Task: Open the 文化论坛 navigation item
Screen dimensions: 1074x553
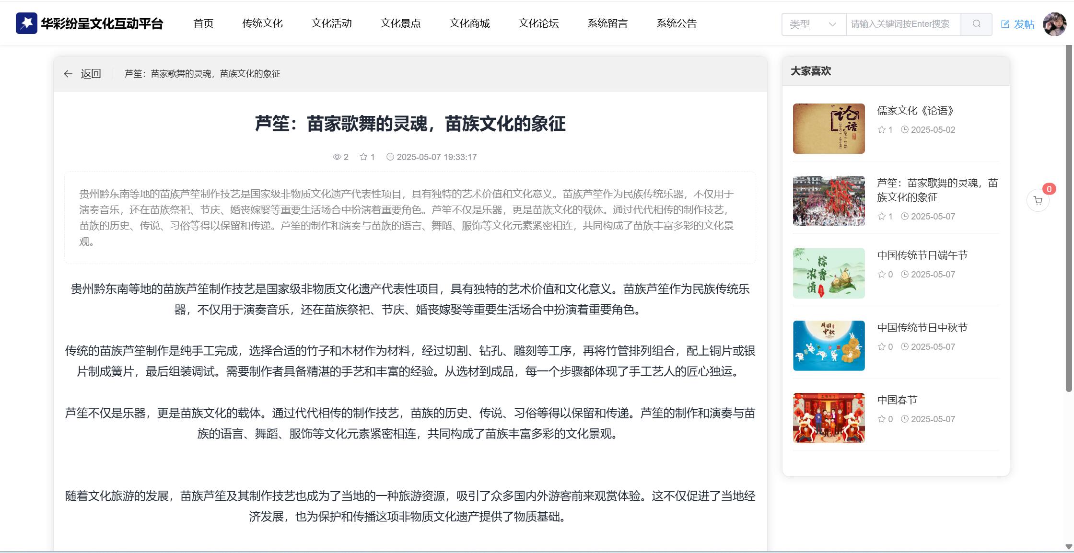Action: (538, 23)
